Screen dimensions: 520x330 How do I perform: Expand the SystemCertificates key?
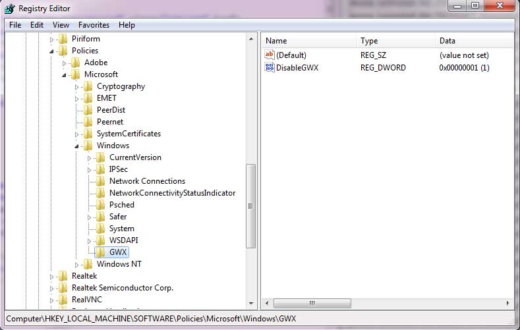[76, 134]
